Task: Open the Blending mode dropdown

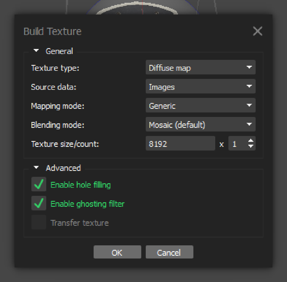Action: click(200, 124)
